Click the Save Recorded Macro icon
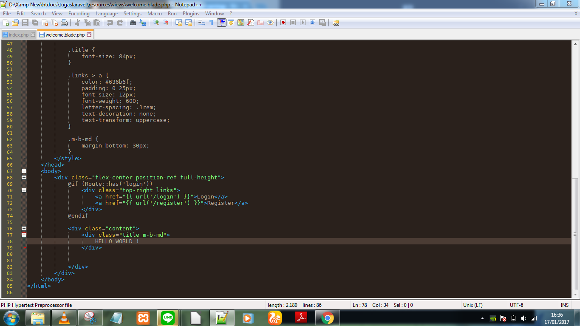This screenshot has height=326, width=580. pyautogui.click(x=322, y=23)
